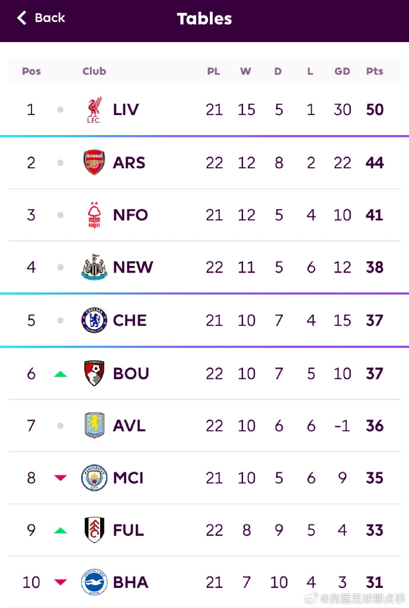Click the Manchester City badge
This screenshot has width=409, height=608.
pos(94,478)
